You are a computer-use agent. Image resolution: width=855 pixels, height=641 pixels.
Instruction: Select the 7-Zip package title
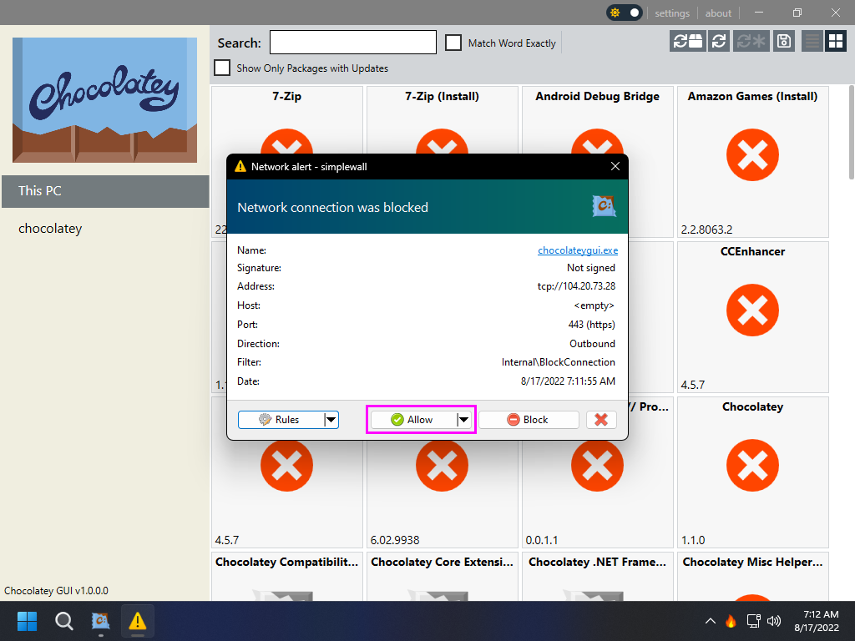(x=287, y=96)
